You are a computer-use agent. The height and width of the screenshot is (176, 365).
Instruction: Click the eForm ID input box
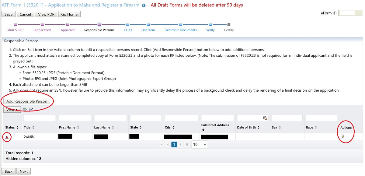350,13
